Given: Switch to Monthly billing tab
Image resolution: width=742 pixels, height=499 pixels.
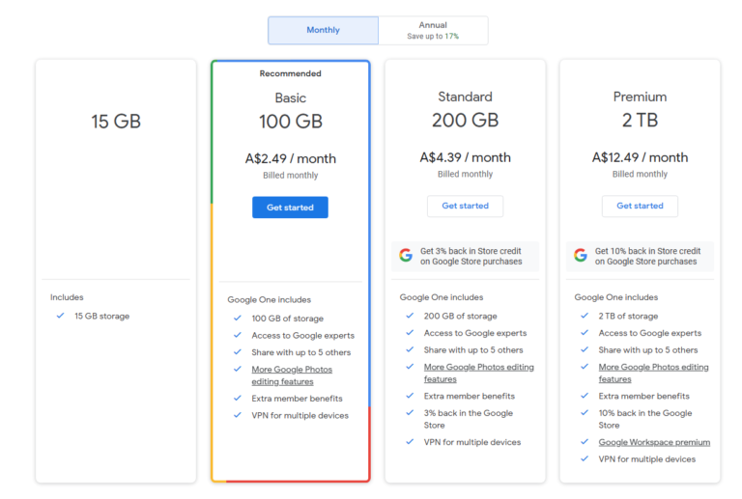Looking at the screenshot, I should pyautogui.click(x=323, y=30).
